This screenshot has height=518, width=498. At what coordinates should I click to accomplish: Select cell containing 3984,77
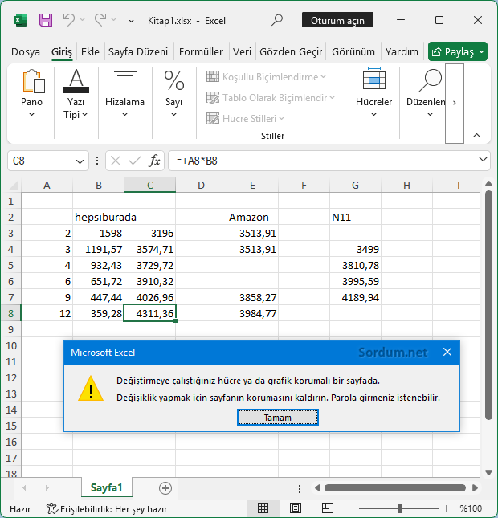tap(252, 313)
